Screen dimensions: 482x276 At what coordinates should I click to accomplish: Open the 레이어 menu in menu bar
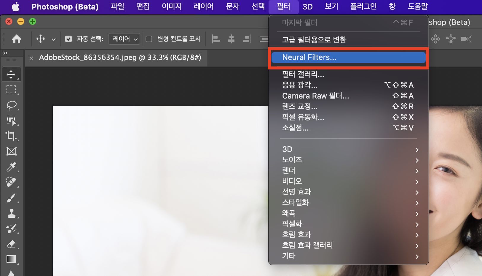pos(204,7)
